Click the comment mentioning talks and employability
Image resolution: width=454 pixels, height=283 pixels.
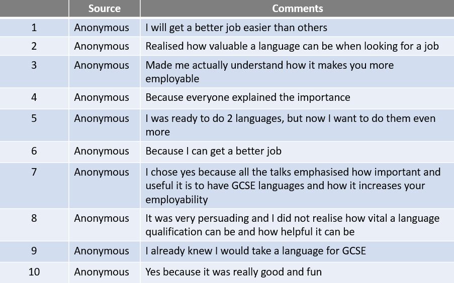[293, 186]
